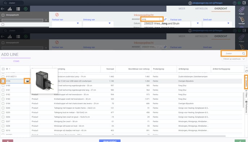The height and width of the screenshot is (142, 248).
Task: Open the help question mark icon
Action: point(234,3)
